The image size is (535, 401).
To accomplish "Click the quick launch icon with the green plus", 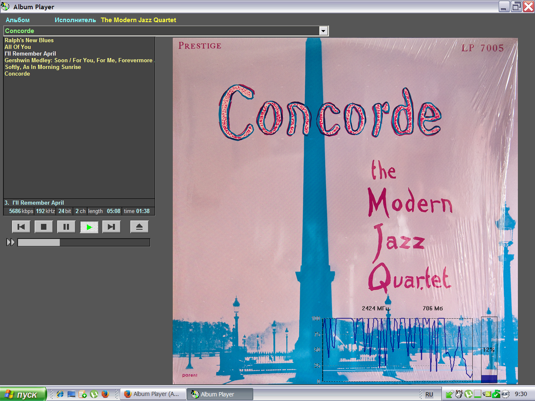I will pyautogui.click(x=82, y=394).
